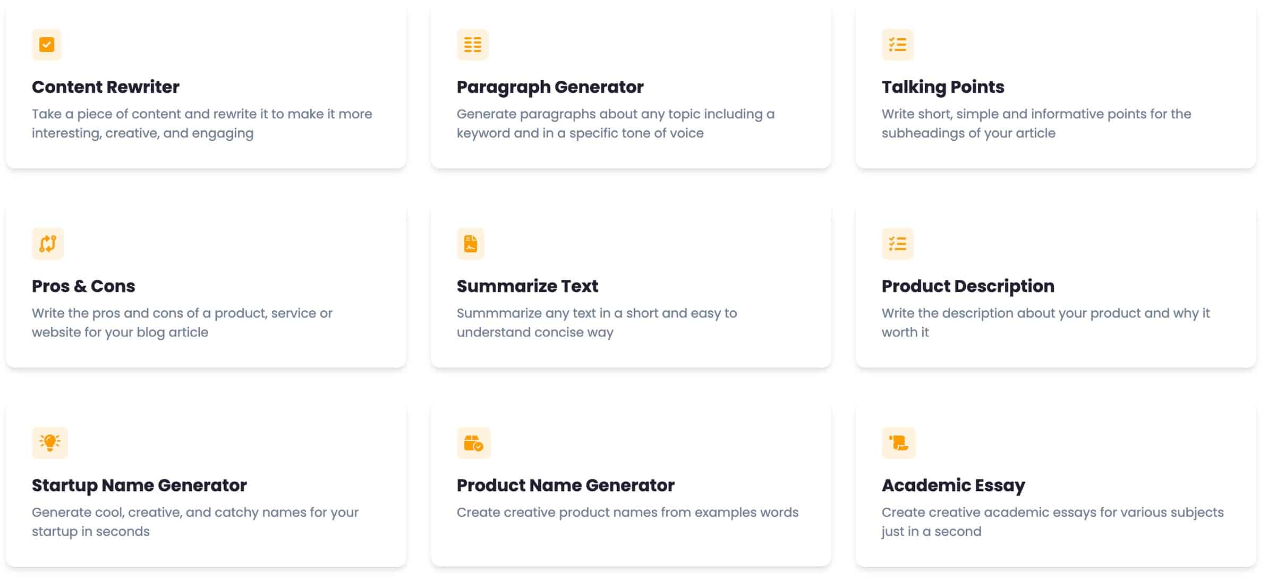Screen dimensions: 1277x580
Task: Click the Paragraph Generator columns icon
Action: 472,45
